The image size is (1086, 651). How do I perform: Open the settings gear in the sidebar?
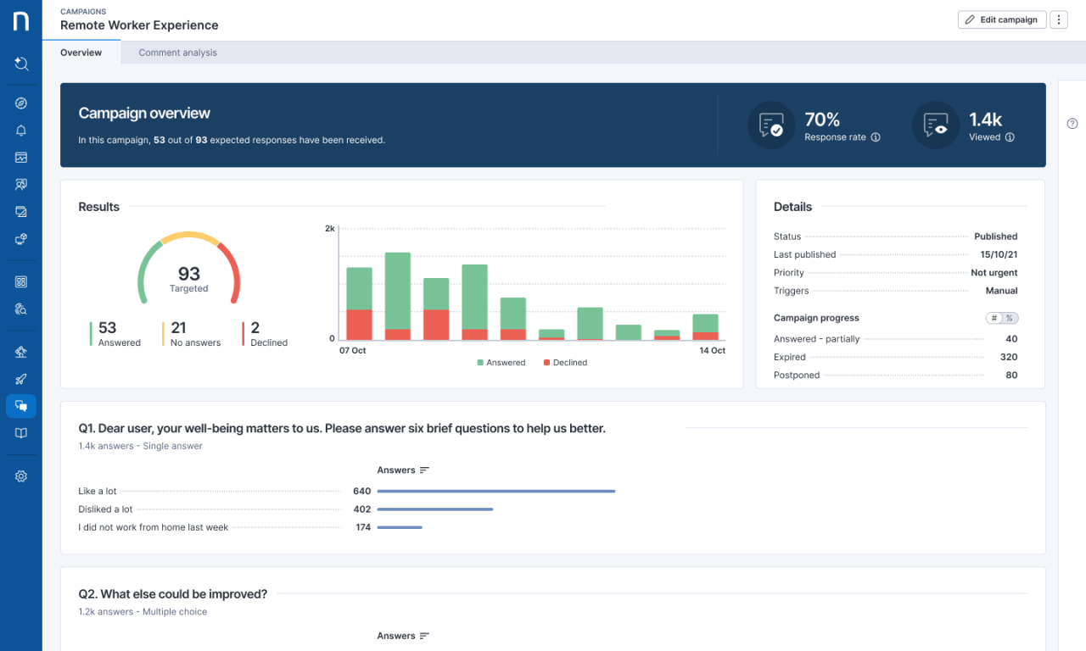(21, 476)
